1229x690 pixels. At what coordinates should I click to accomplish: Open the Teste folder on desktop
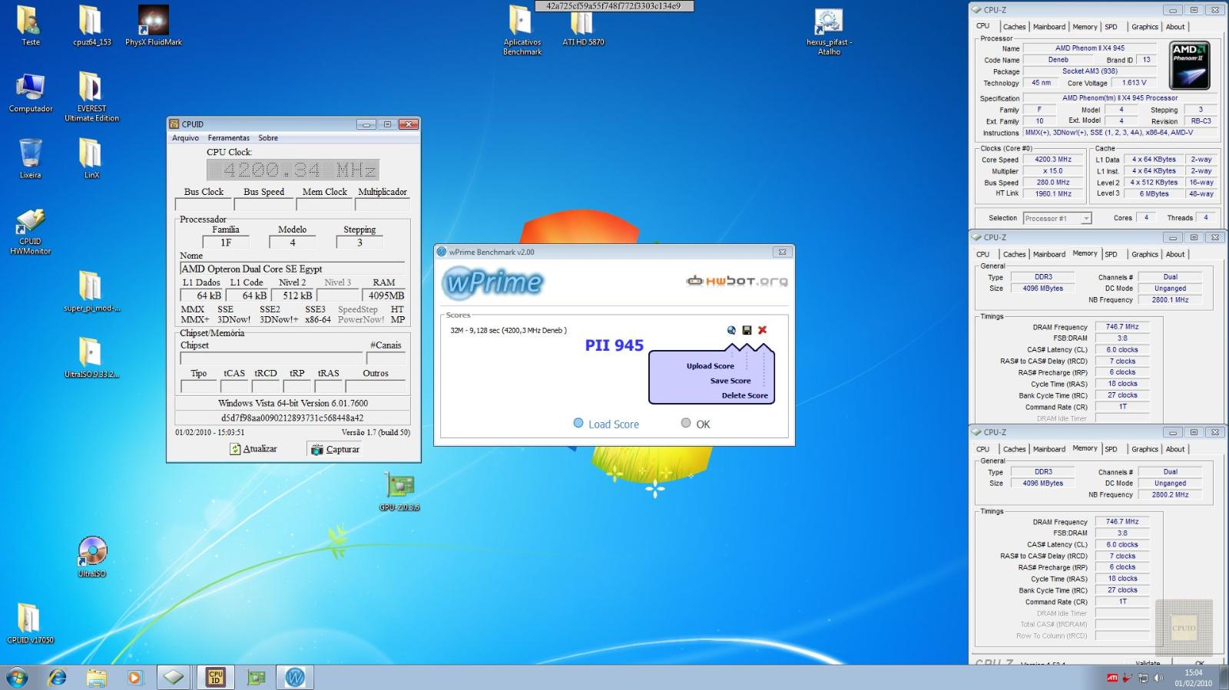(30, 25)
